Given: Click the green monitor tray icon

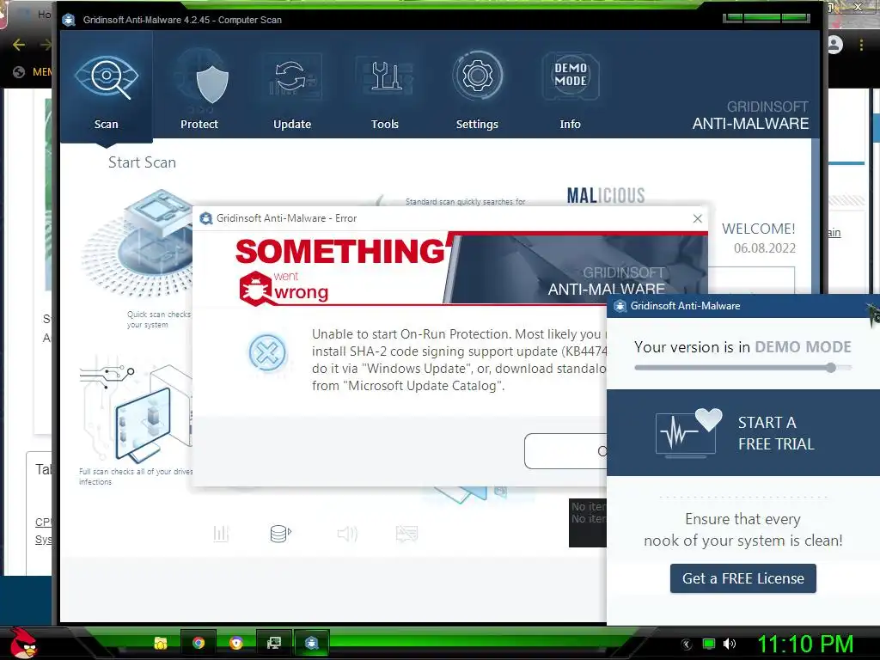Looking at the screenshot, I should pyautogui.click(x=709, y=644).
